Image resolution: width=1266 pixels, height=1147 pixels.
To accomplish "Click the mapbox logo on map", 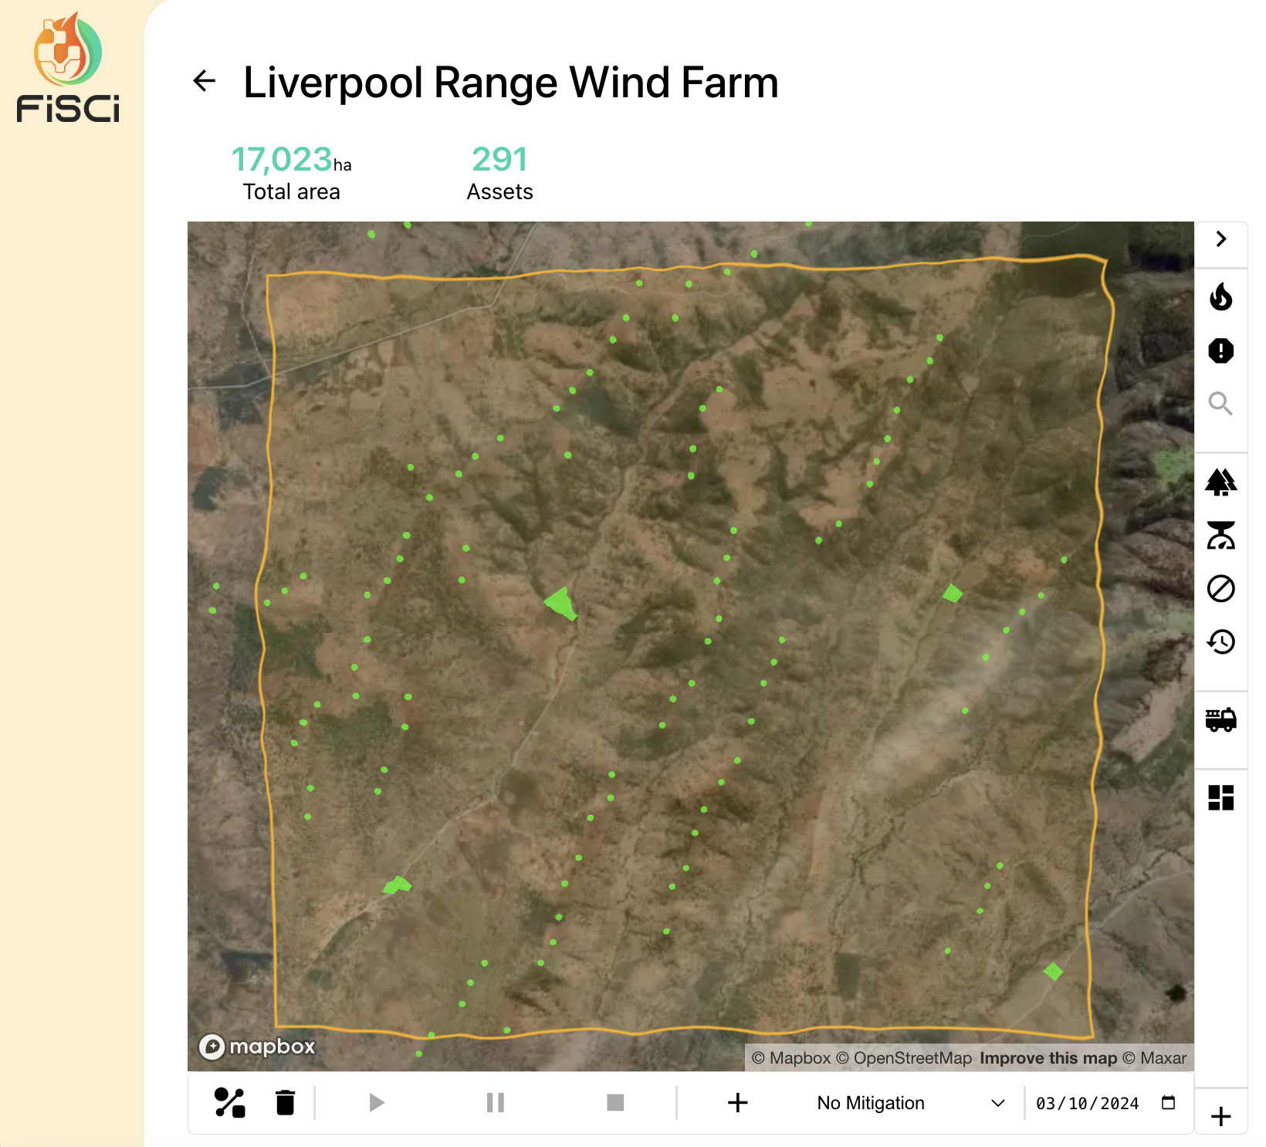I will (257, 1047).
